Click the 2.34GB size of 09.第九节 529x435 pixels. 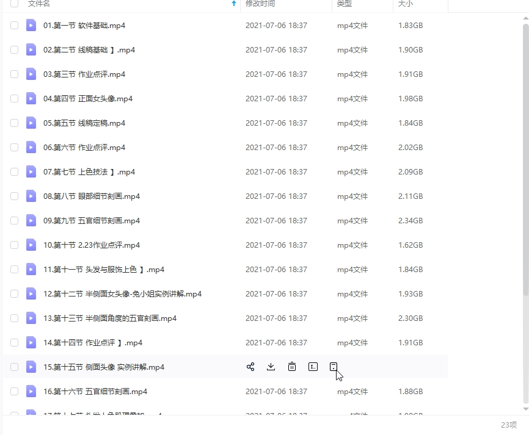(x=410, y=220)
